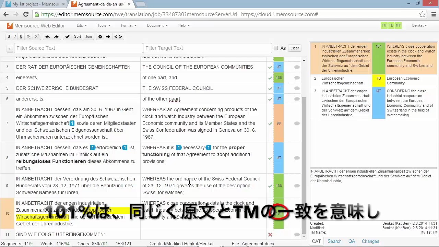Image resolution: width=439 pixels, height=247 pixels.
Task: Click green 100 match cell of segment 4
Action: pos(278,78)
